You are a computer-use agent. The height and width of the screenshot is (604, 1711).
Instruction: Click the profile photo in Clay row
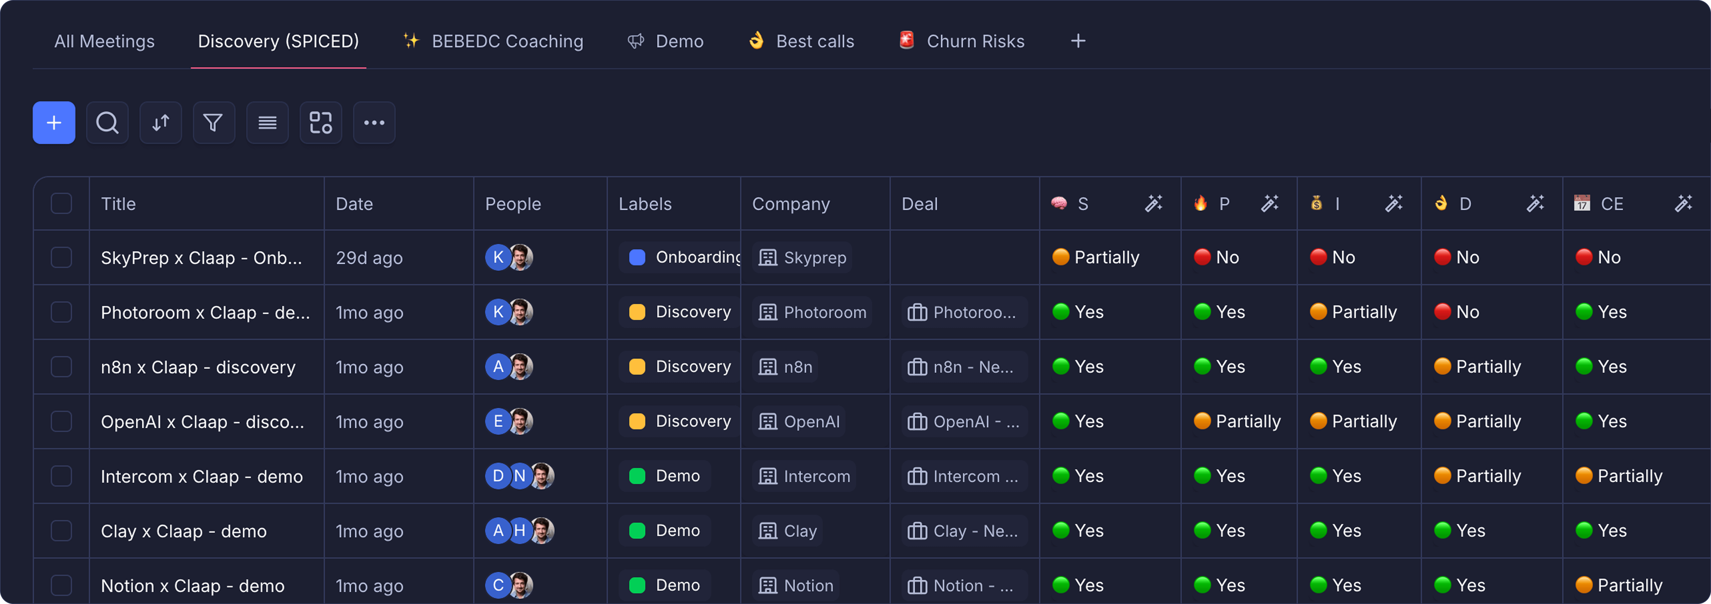pyautogui.click(x=542, y=531)
